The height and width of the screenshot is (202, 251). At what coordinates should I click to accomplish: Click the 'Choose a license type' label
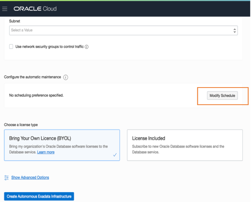coord(21,125)
